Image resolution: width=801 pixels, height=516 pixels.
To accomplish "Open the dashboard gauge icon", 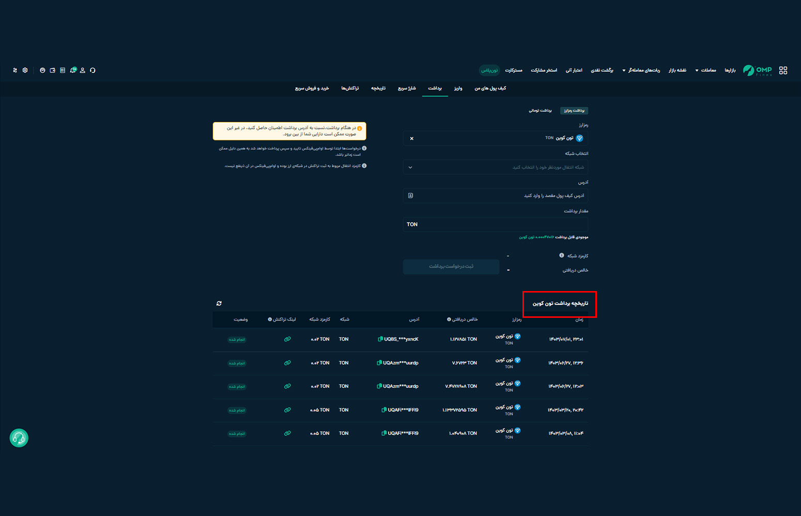I will tap(42, 70).
